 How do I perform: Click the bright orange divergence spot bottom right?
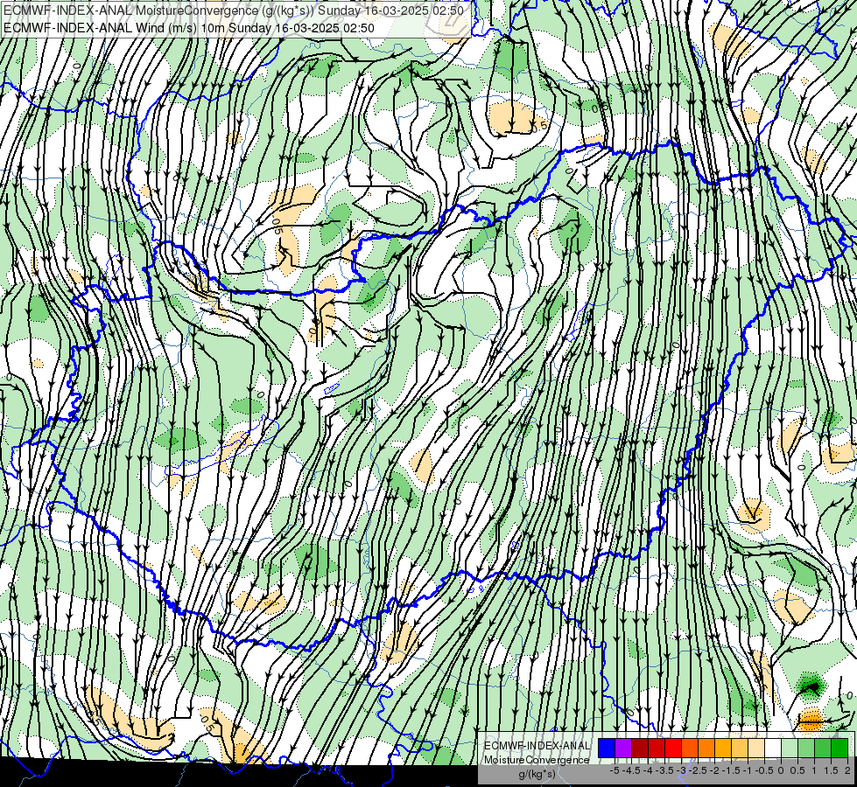(x=811, y=721)
